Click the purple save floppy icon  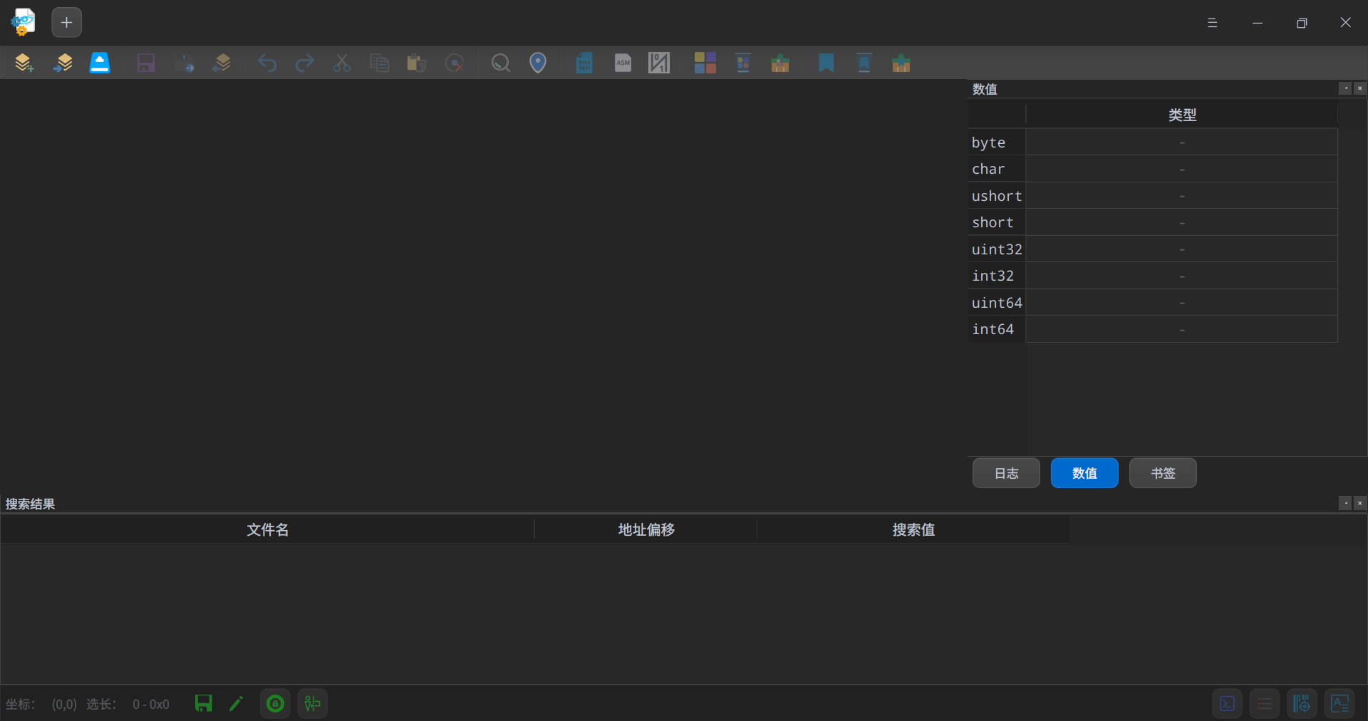(146, 63)
